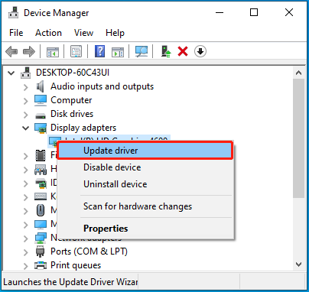Select the Display adapters label
309x292 pixels.
83,128
